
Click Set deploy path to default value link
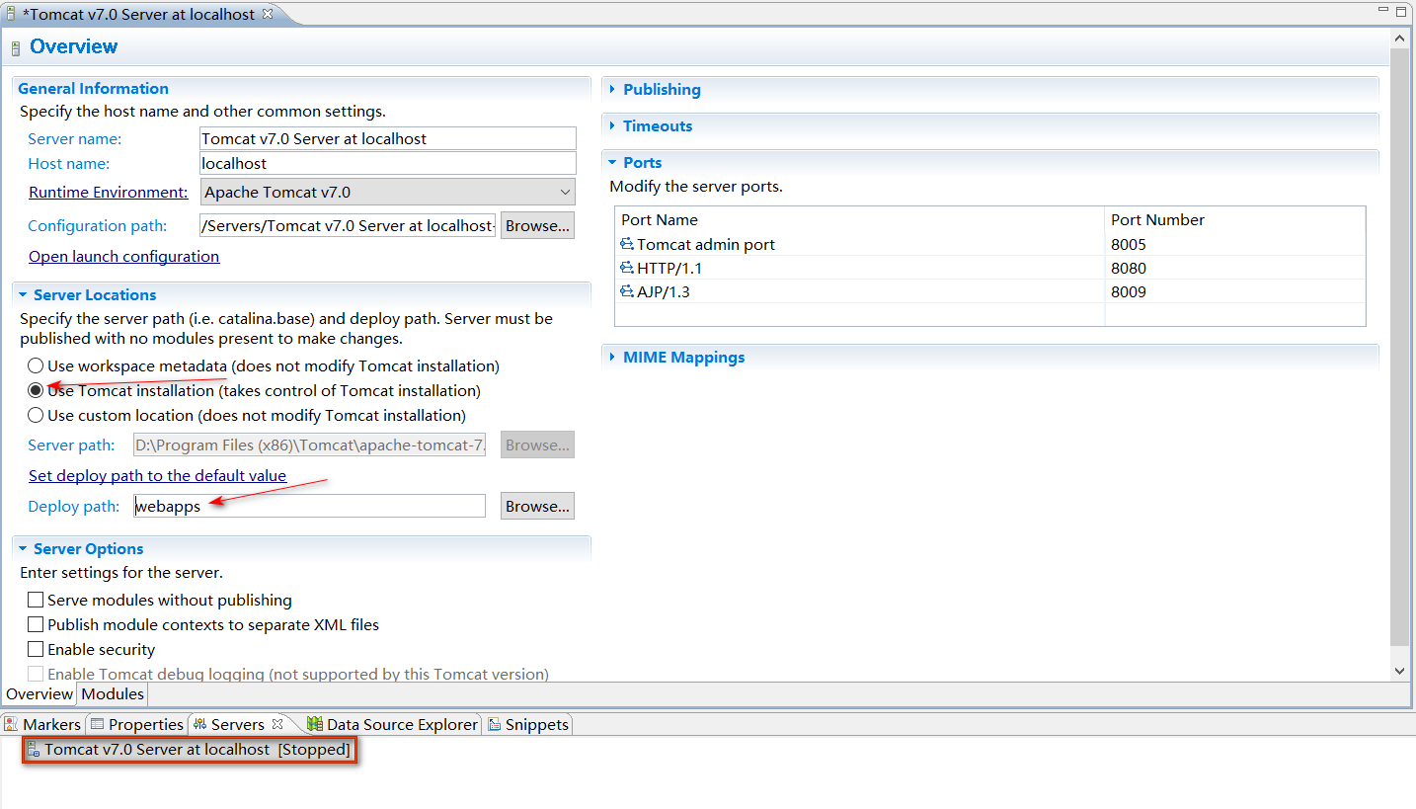click(x=157, y=475)
